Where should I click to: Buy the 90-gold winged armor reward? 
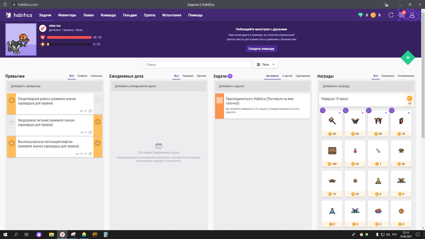pyautogui.click(x=355, y=124)
